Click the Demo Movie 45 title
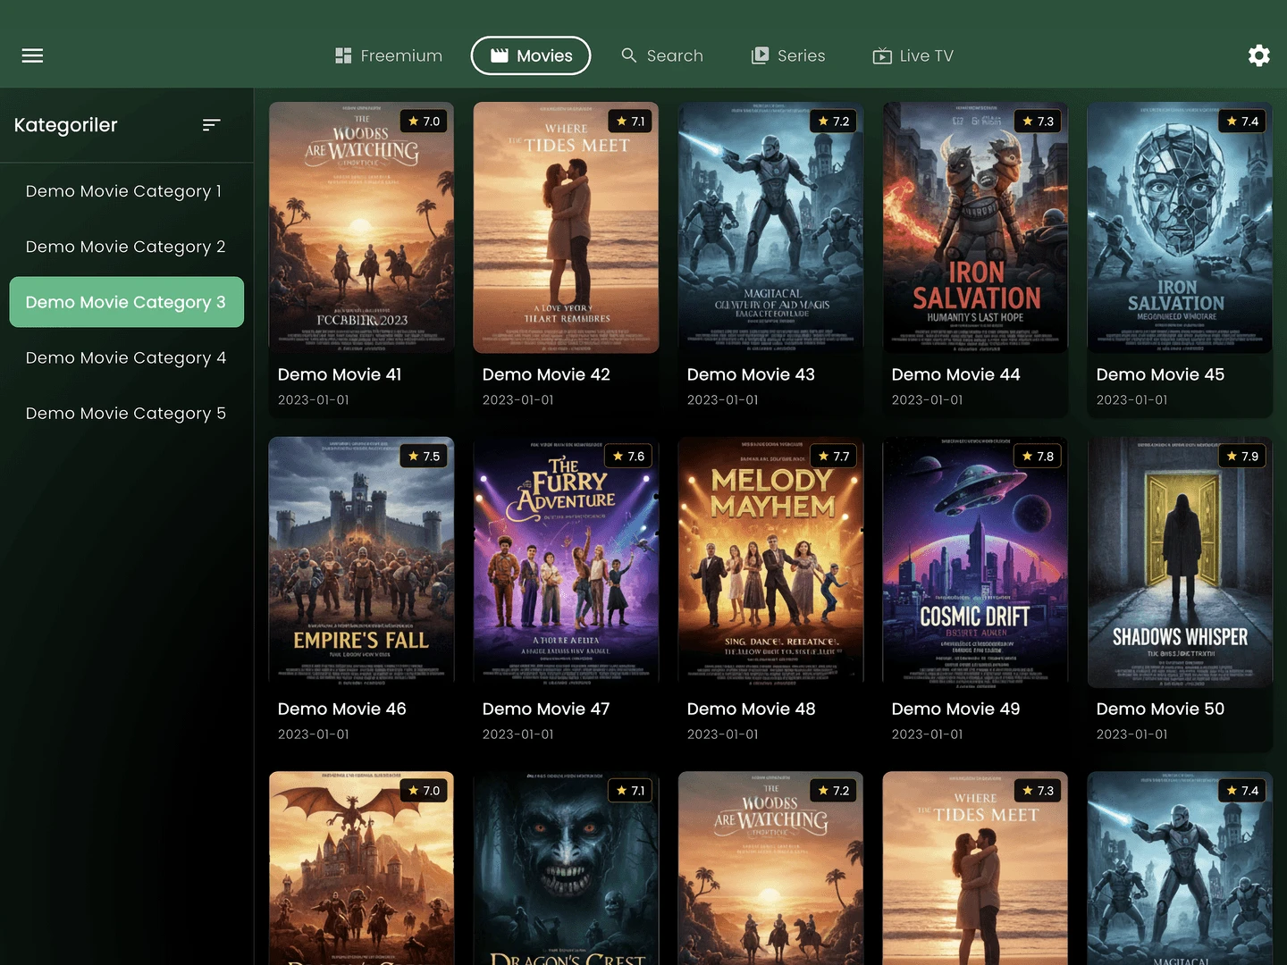Screen dimensions: 1287x965 coord(1160,374)
